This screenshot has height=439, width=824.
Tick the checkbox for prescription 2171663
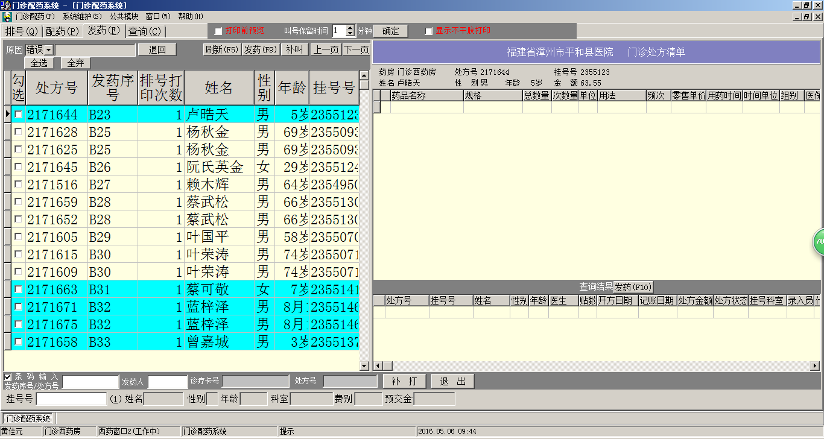click(x=19, y=289)
